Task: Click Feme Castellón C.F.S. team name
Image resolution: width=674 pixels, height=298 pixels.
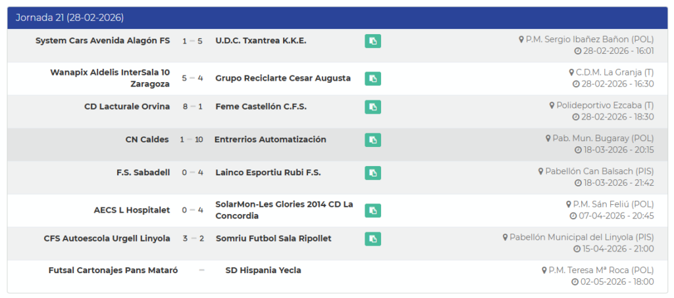Action: coord(261,106)
